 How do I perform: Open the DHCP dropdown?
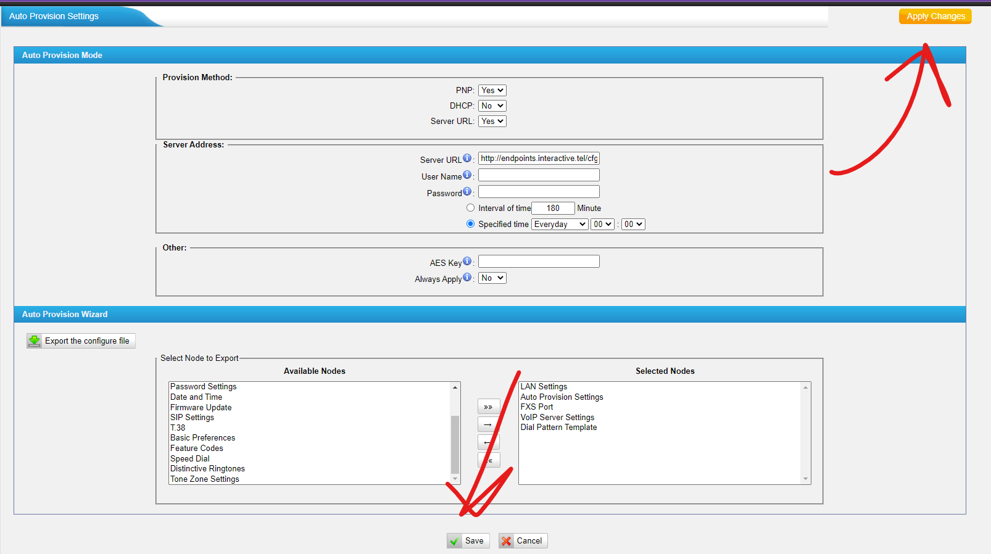click(492, 105)
